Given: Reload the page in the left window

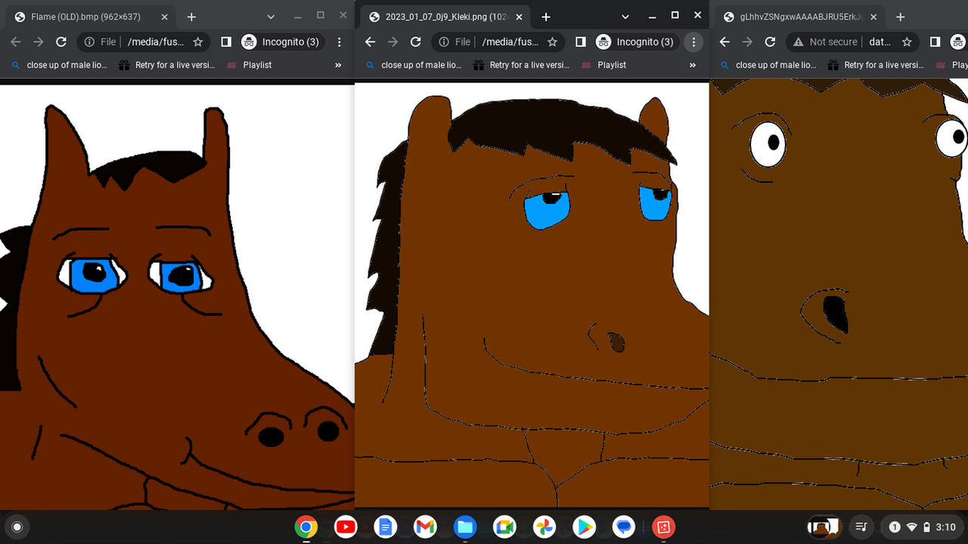Looking at the screenshot, I should [61, 42].
